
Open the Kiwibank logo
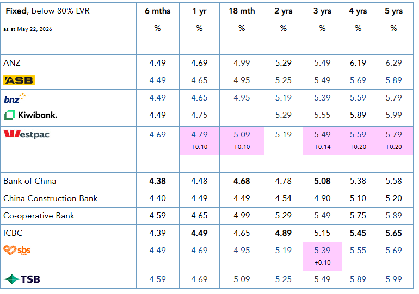30,115
